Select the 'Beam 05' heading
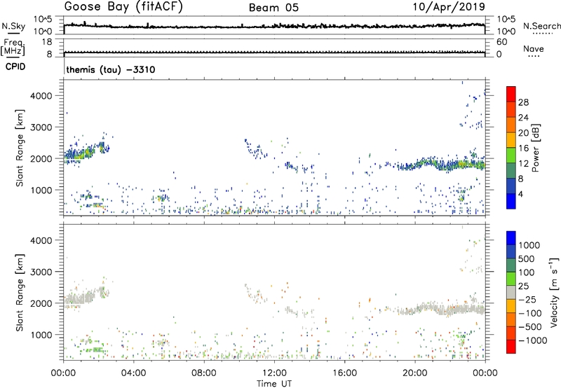 tap(273, 8)
